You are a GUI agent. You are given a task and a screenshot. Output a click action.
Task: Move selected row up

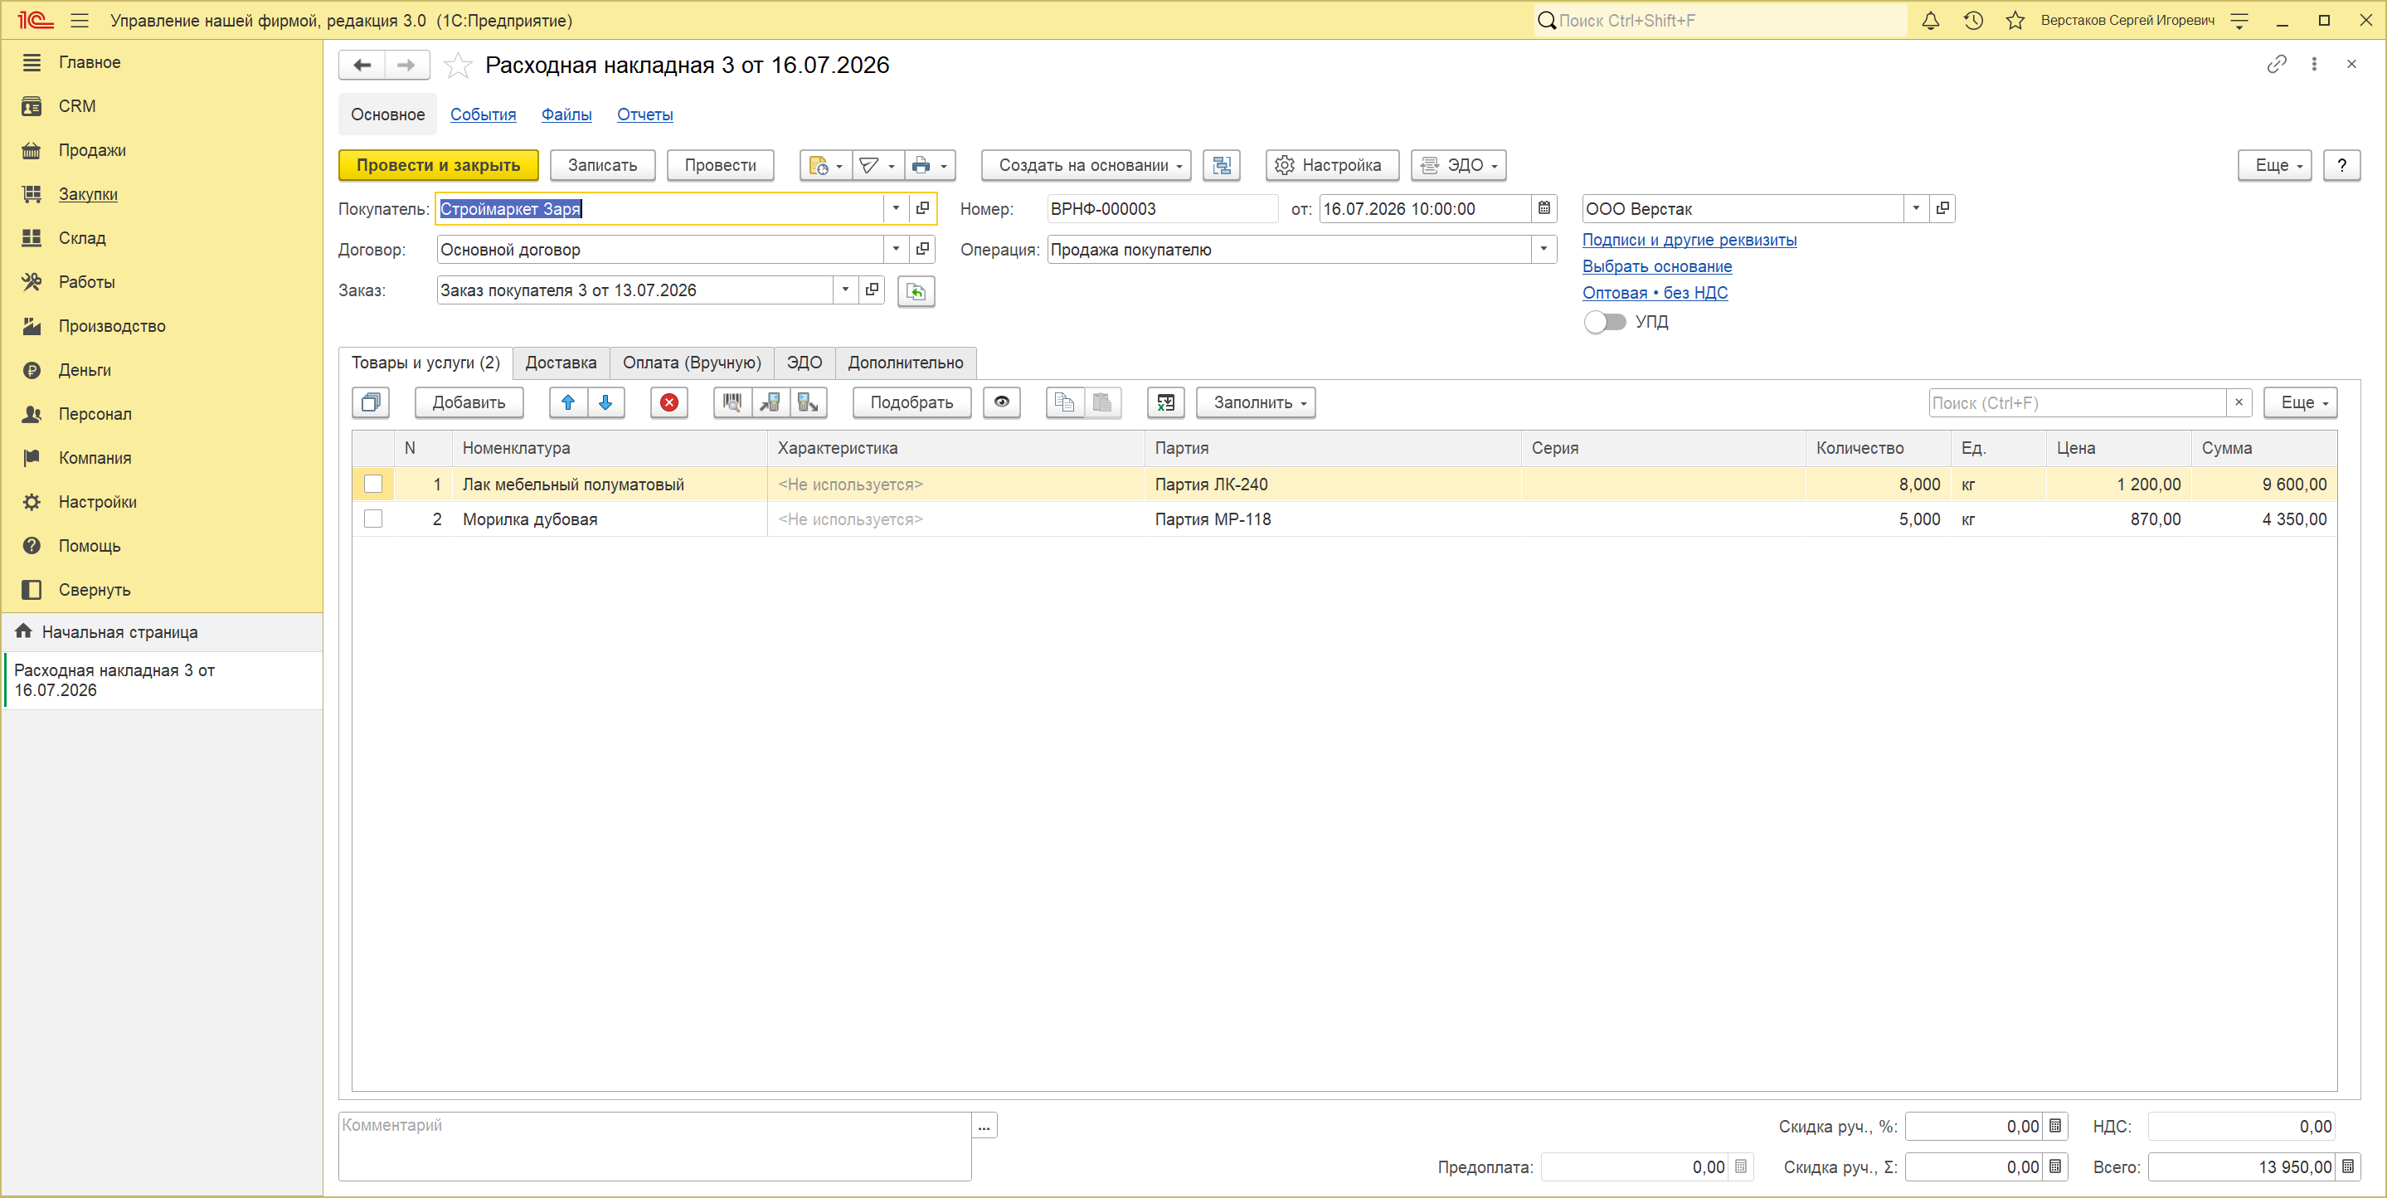point(568,402)
